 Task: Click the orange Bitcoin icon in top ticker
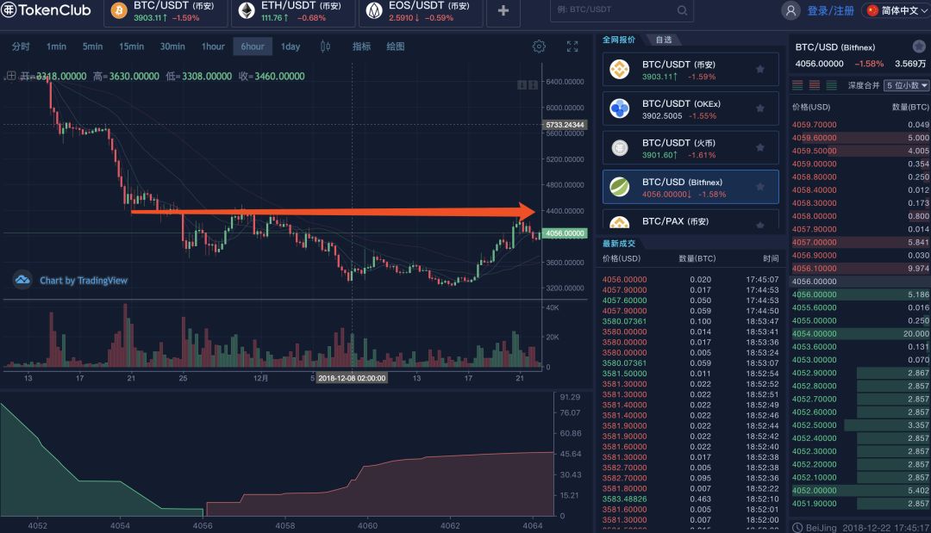pos(119,10)
